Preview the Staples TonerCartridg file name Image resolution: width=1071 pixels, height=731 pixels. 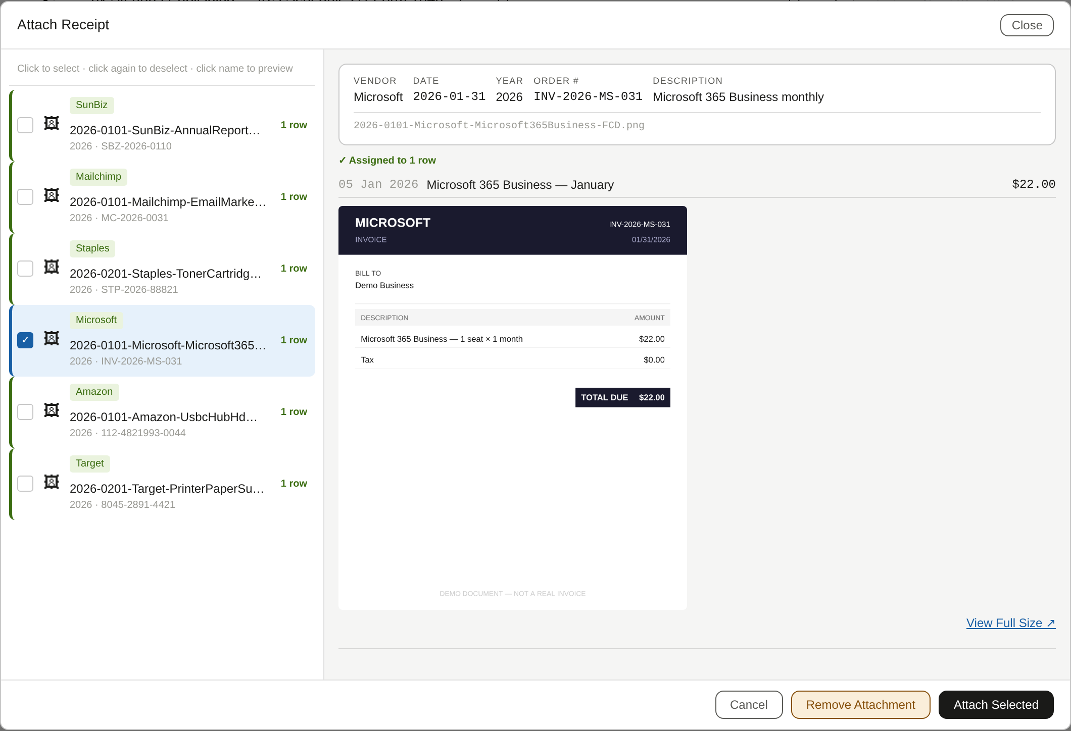165,274
